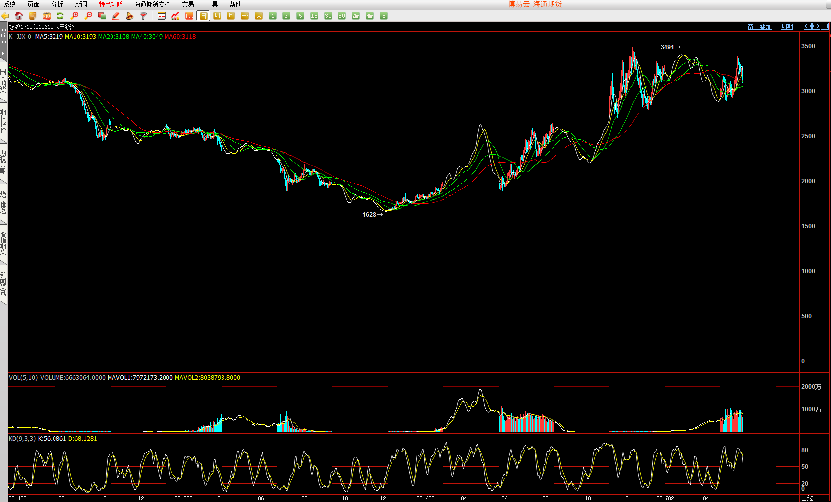Click the funnel filter icon
This screenshot has width=831, height=502.
144,16
